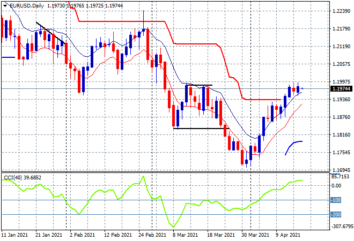Click the 1.18160 price axis label
The image size is (354, 241).
342,134
